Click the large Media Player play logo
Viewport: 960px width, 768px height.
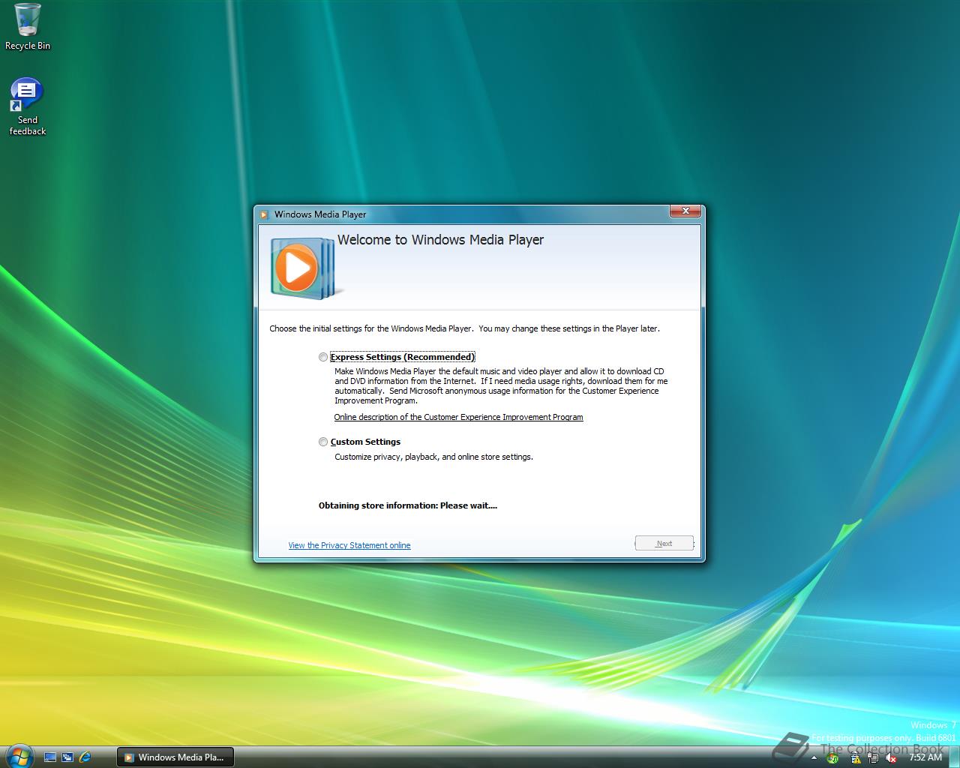point(301,268)
